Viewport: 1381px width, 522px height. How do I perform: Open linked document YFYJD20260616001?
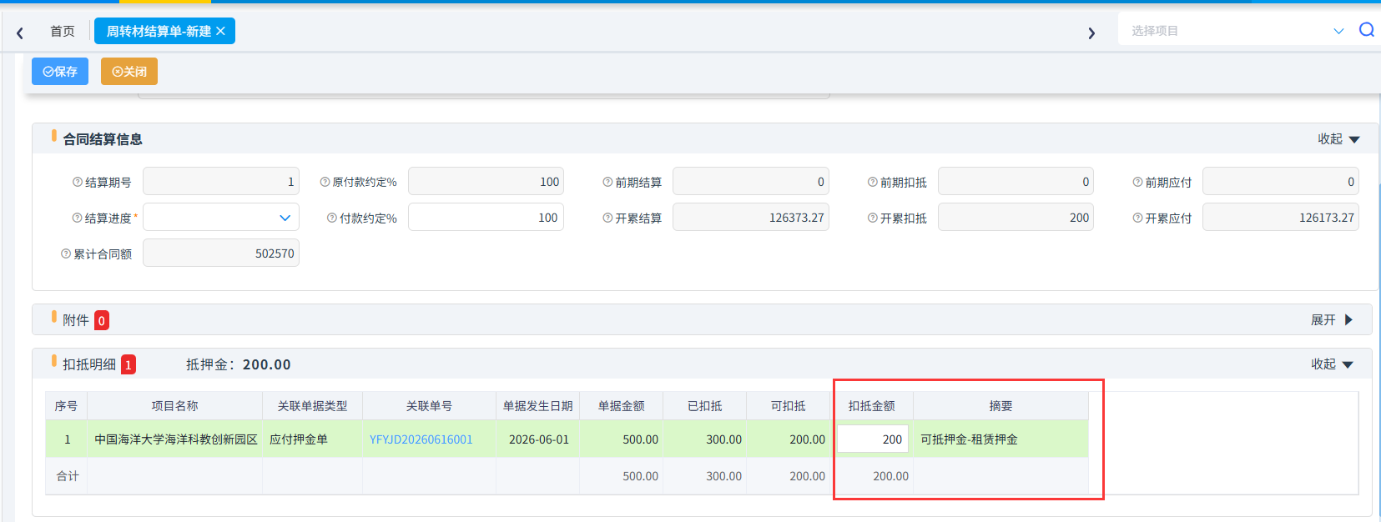point(421,439)
